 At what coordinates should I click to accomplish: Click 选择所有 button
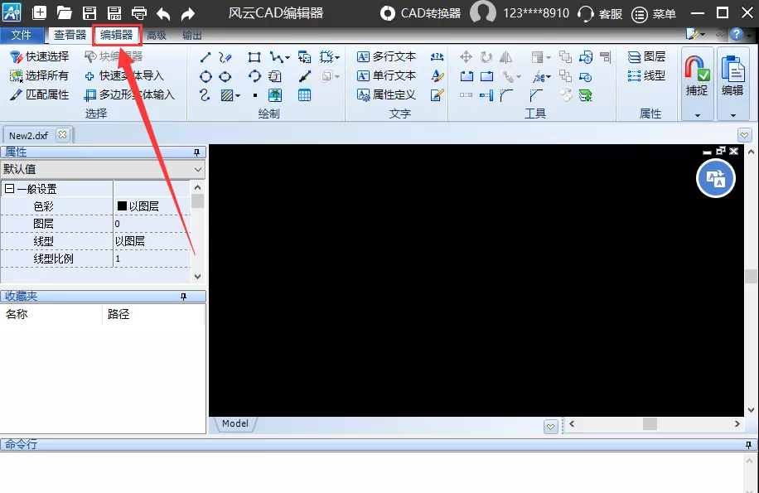(40, 75)
